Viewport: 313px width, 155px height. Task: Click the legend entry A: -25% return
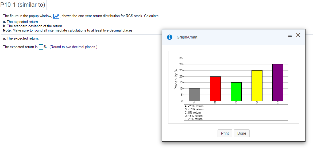[194, 106]
